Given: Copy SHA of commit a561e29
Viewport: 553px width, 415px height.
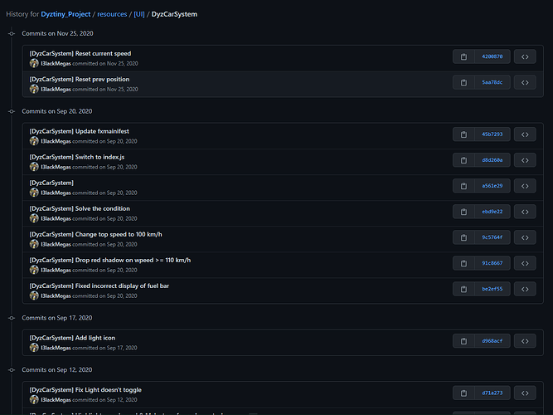Looking at the screenshot, I should tap(463, 186).
